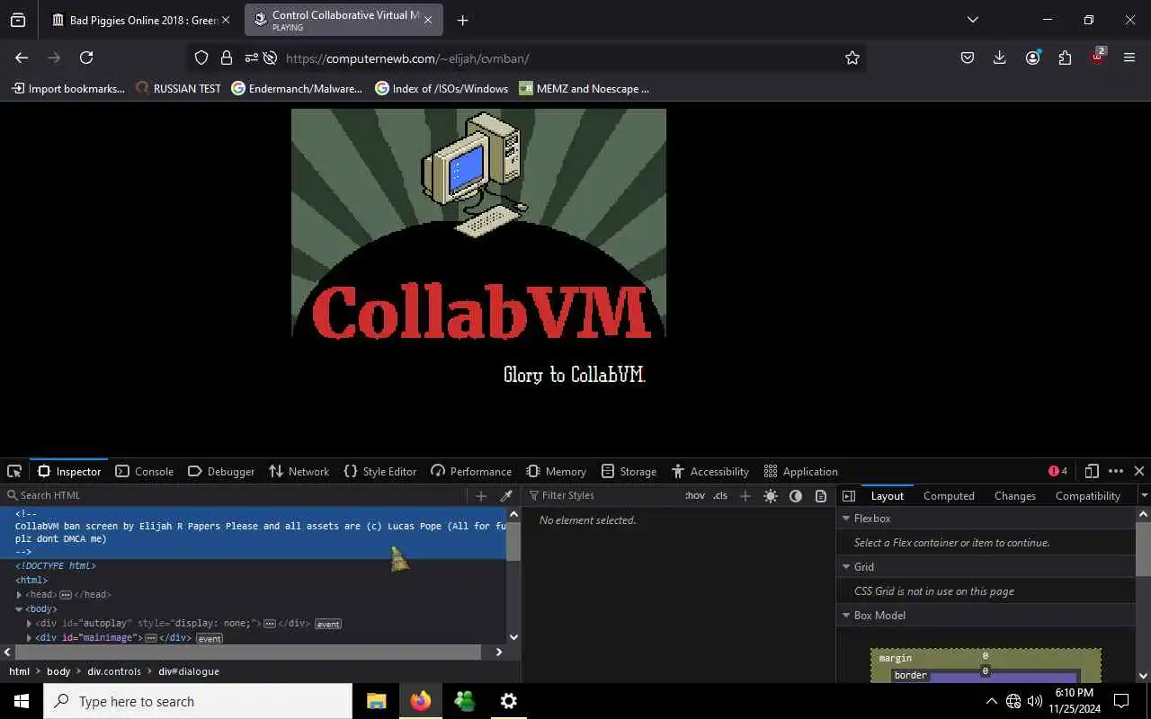Viewport: 1151px width, 719px height.
Task: Click the tracking protection shield icon
Action: pyautogui.click(x=201, y=58)
